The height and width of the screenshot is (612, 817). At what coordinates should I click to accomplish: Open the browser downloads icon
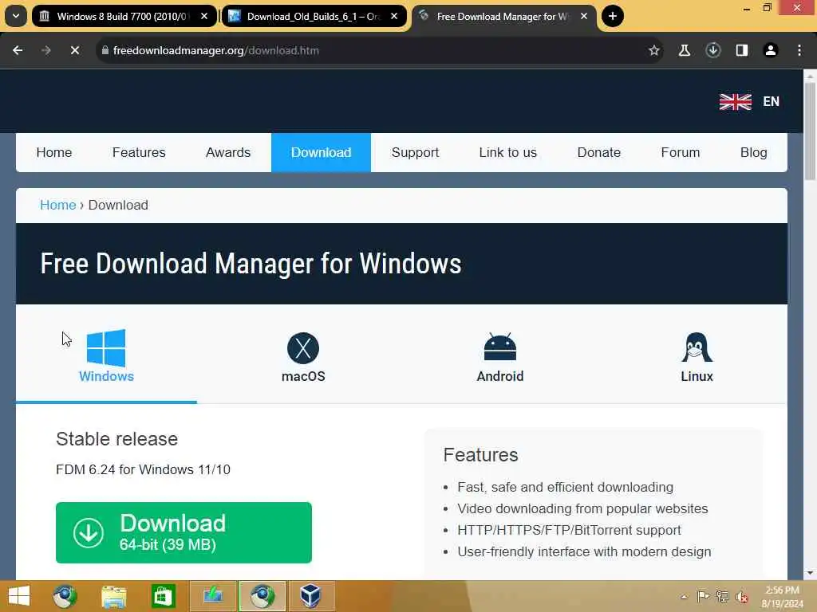tap(712, 50)
